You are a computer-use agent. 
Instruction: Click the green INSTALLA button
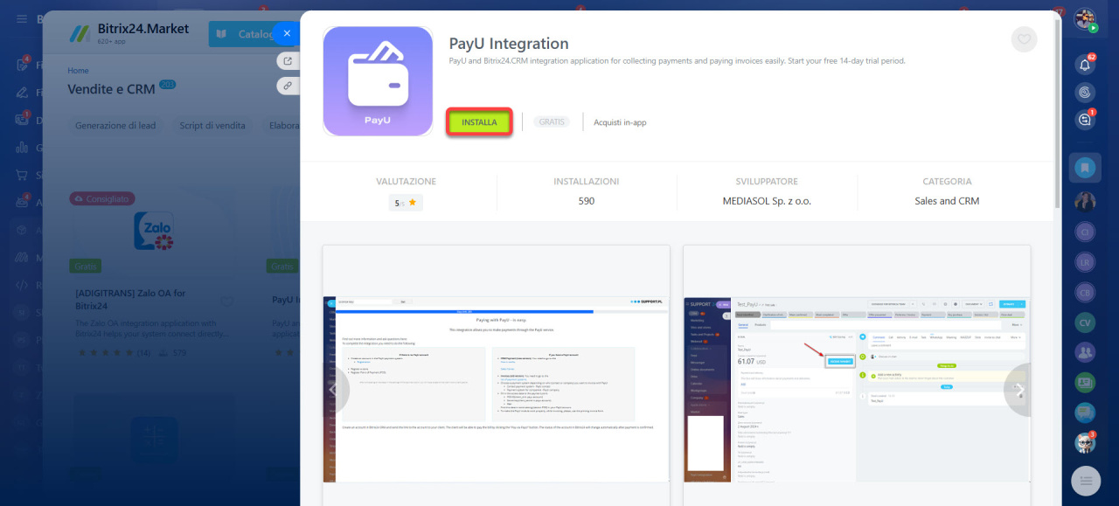coord(479,122)
